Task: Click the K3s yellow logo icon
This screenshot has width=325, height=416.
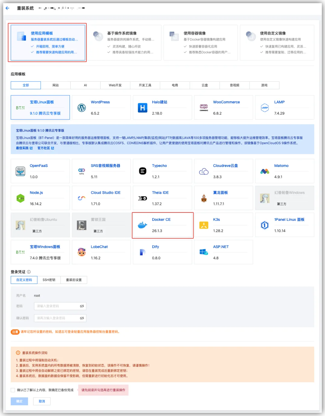Action: (204, 225)
